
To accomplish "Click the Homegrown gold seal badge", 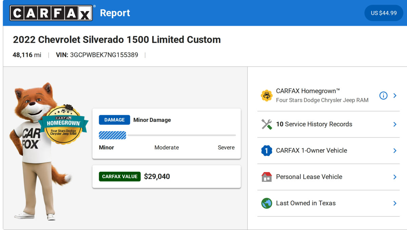I will pyautogui.click(x=63, y=125).
